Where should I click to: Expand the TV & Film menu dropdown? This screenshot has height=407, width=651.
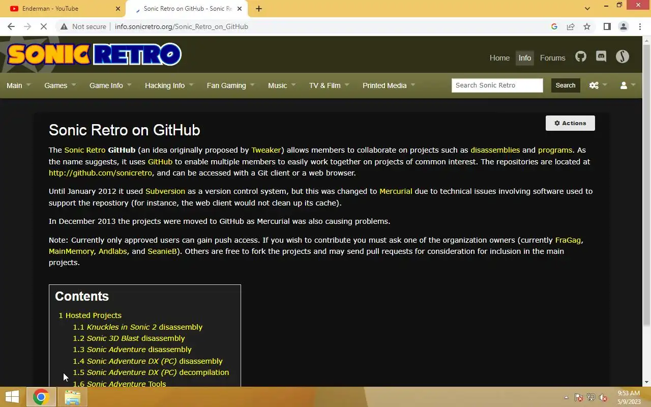pos(329,85)
